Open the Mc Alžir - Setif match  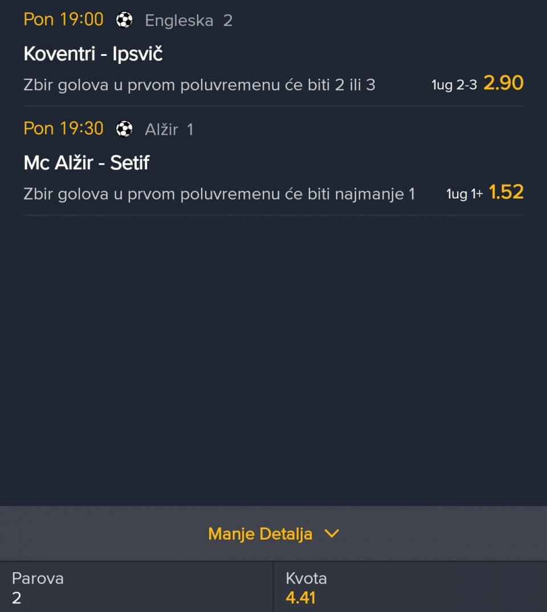87,163
